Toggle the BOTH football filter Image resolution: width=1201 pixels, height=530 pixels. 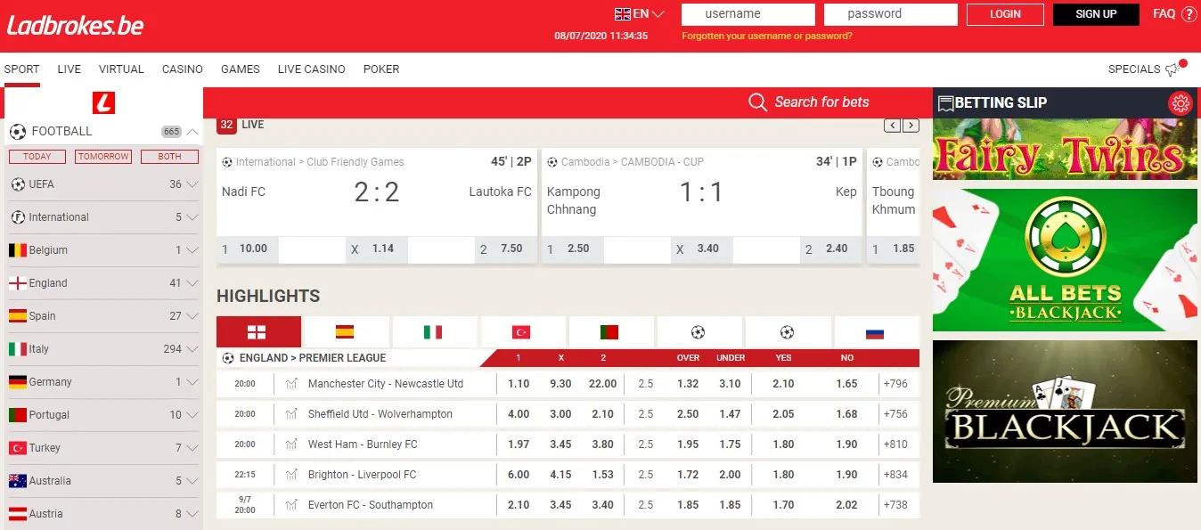click(169, 156)
